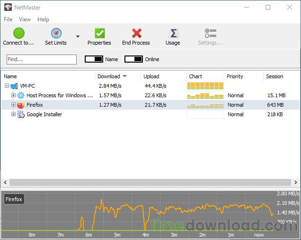Expand the Google Installer process node
Image resolution: width=301 pixels, height=240 pixels.
(x=14, y=114)
